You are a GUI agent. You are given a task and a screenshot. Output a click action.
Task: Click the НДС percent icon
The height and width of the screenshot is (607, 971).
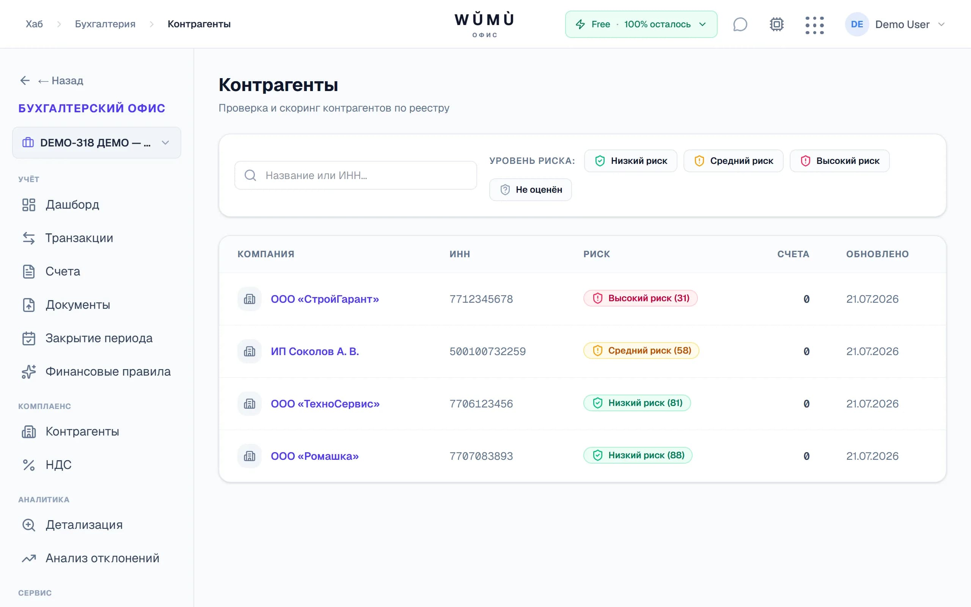click(28, 465)
